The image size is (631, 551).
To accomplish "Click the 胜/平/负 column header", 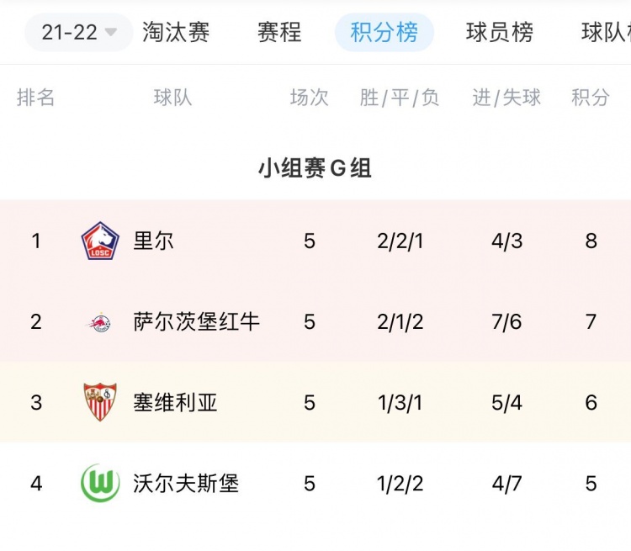I will [x=399, y=98].
